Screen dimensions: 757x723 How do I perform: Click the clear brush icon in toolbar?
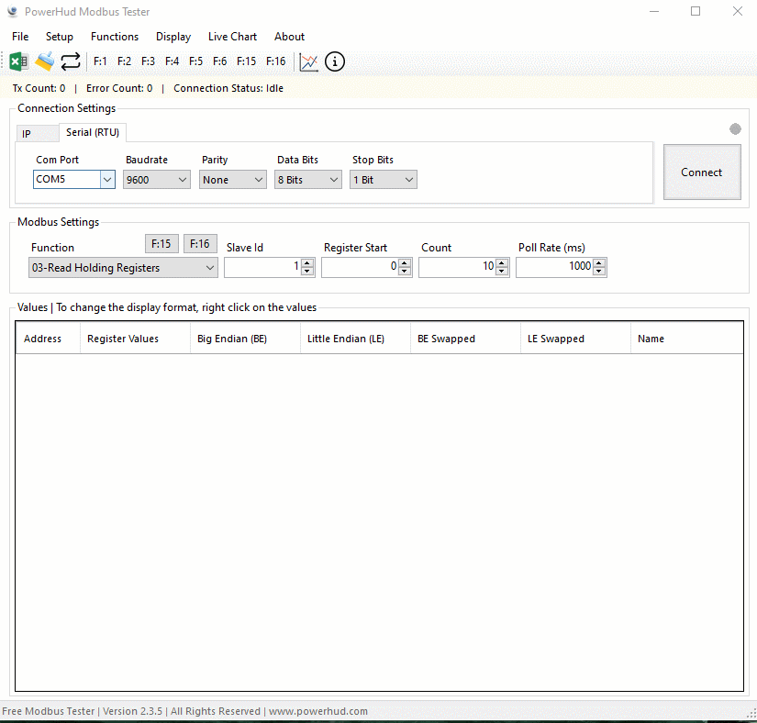point(44,61)
